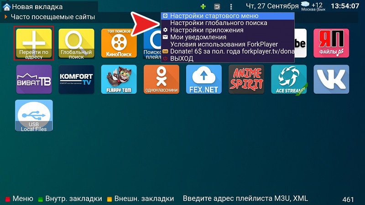Screen dimensions: 365x205
Task: Open the "Глобальный поиск" tile
Action: [x=76, y=43]
